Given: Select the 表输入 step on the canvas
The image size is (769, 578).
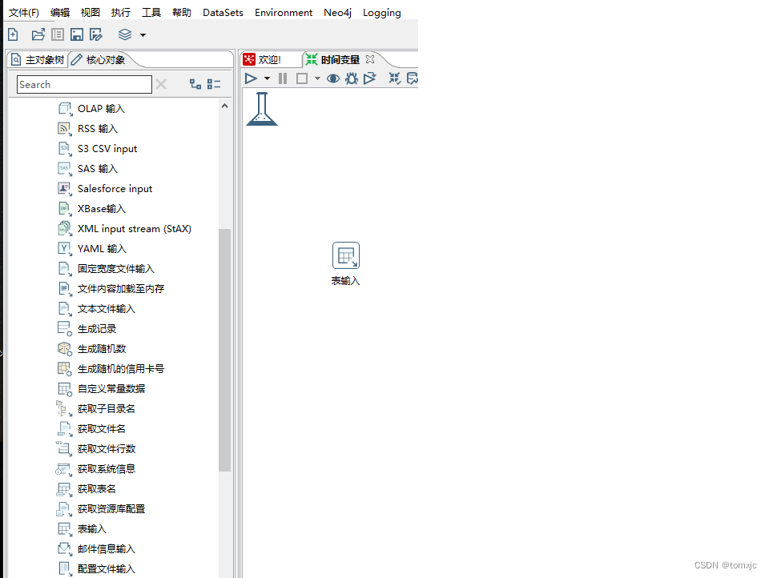Looking at the screenshot, I should [345, 255].
